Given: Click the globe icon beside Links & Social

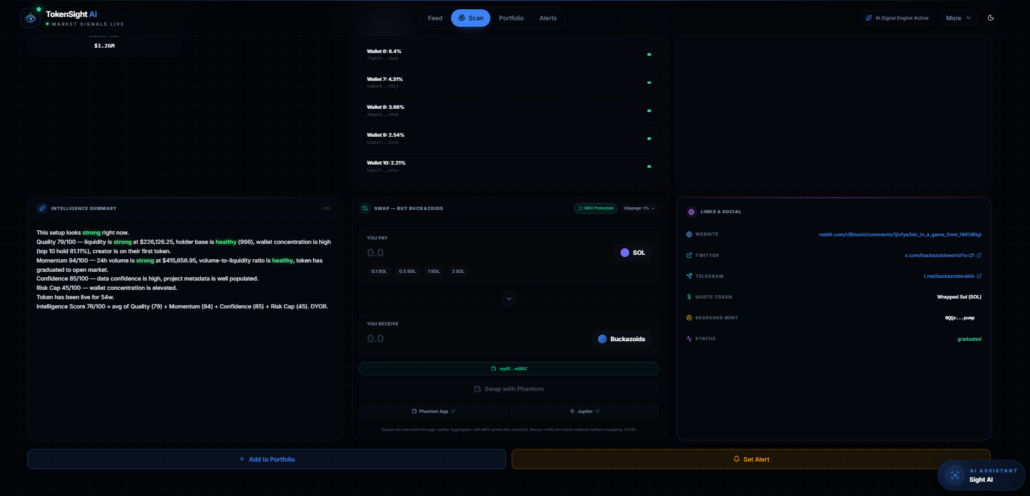Looking at the screenshot, I should (x=690, y=212).
